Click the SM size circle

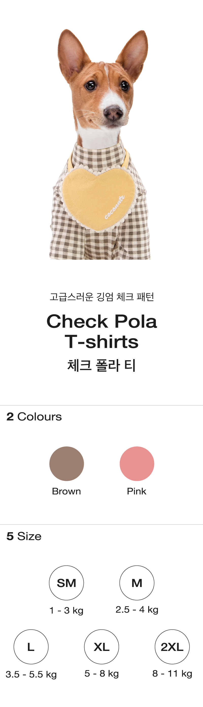[66, 583]
